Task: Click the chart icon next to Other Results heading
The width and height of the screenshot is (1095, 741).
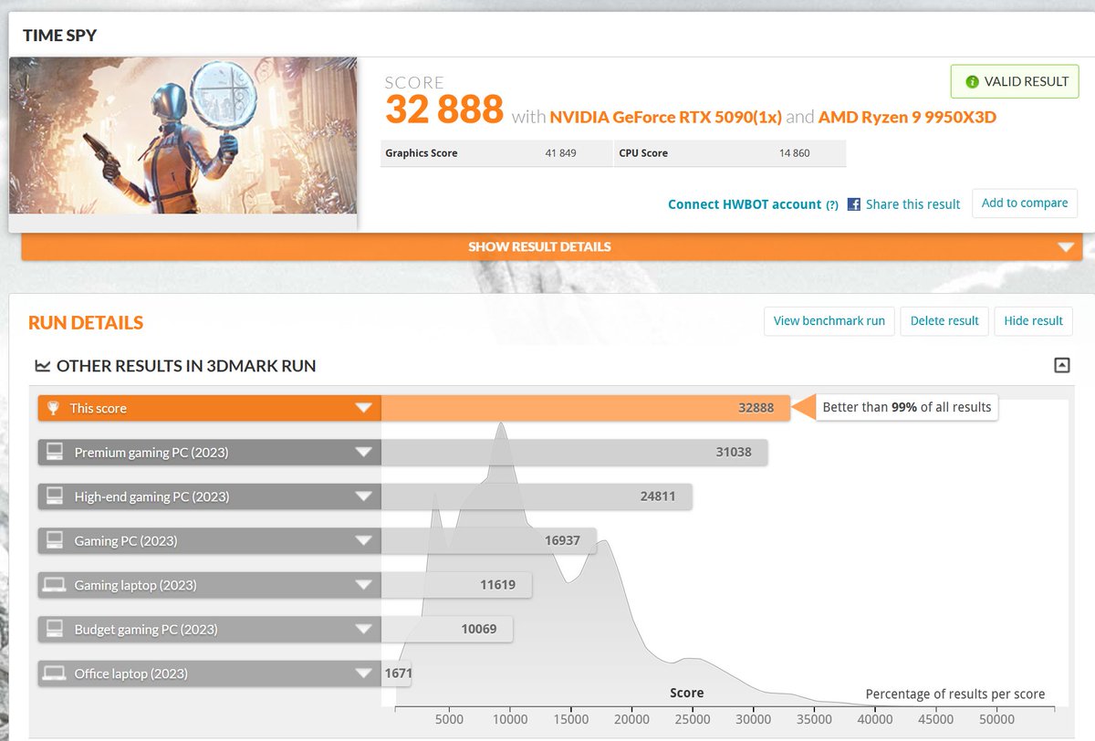Action: tap(43, 366)
